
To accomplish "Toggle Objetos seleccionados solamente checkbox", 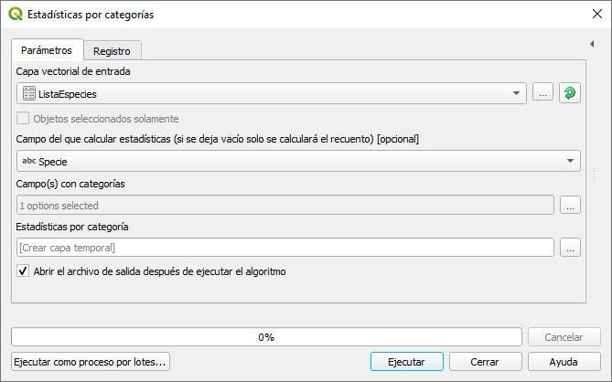I will 23,118.
